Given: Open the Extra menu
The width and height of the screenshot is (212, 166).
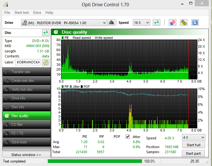Looking at the screenshot, I should (x=37, y=13).
